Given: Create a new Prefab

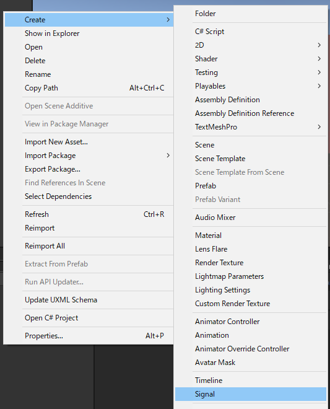Looking at the screenshot, I should (251, 186).
